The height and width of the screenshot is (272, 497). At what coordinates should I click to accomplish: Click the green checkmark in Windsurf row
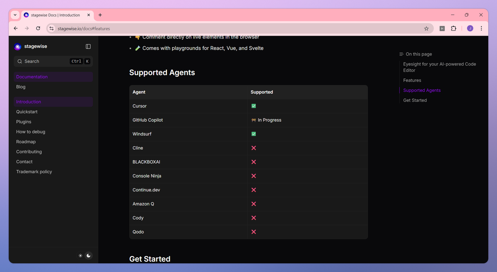click(253, 134)
